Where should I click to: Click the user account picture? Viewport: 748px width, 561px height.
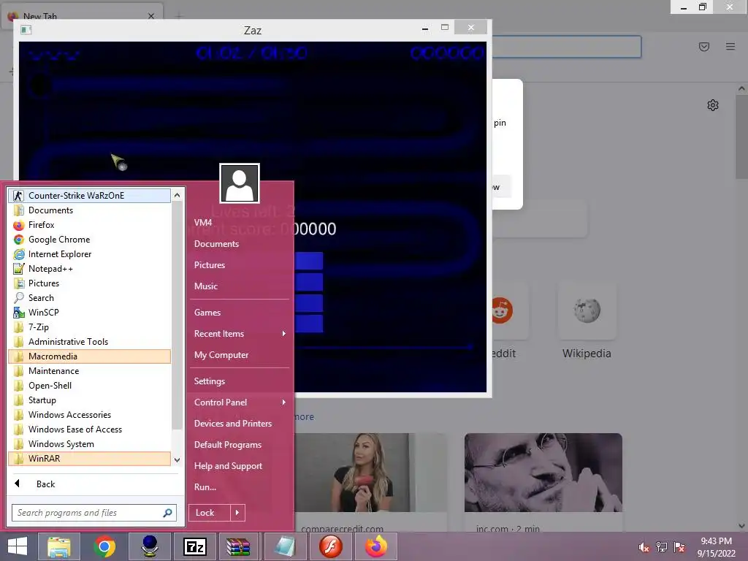point(240,183)
